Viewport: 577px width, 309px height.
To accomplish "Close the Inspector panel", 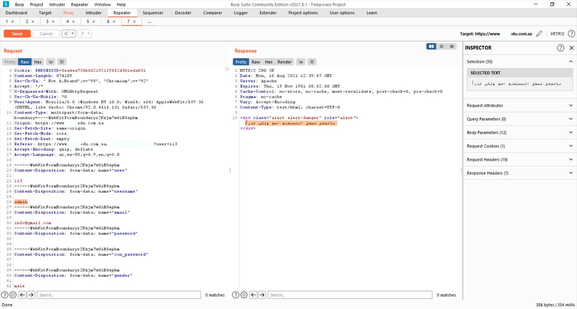I will 571,48.
